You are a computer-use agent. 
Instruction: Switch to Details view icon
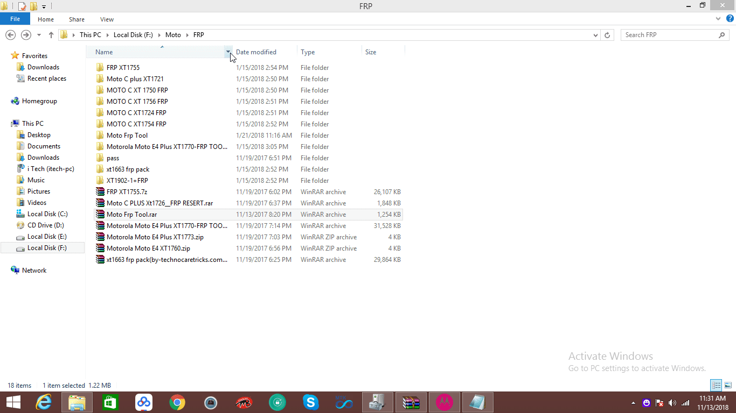click(x=716, y=385)
